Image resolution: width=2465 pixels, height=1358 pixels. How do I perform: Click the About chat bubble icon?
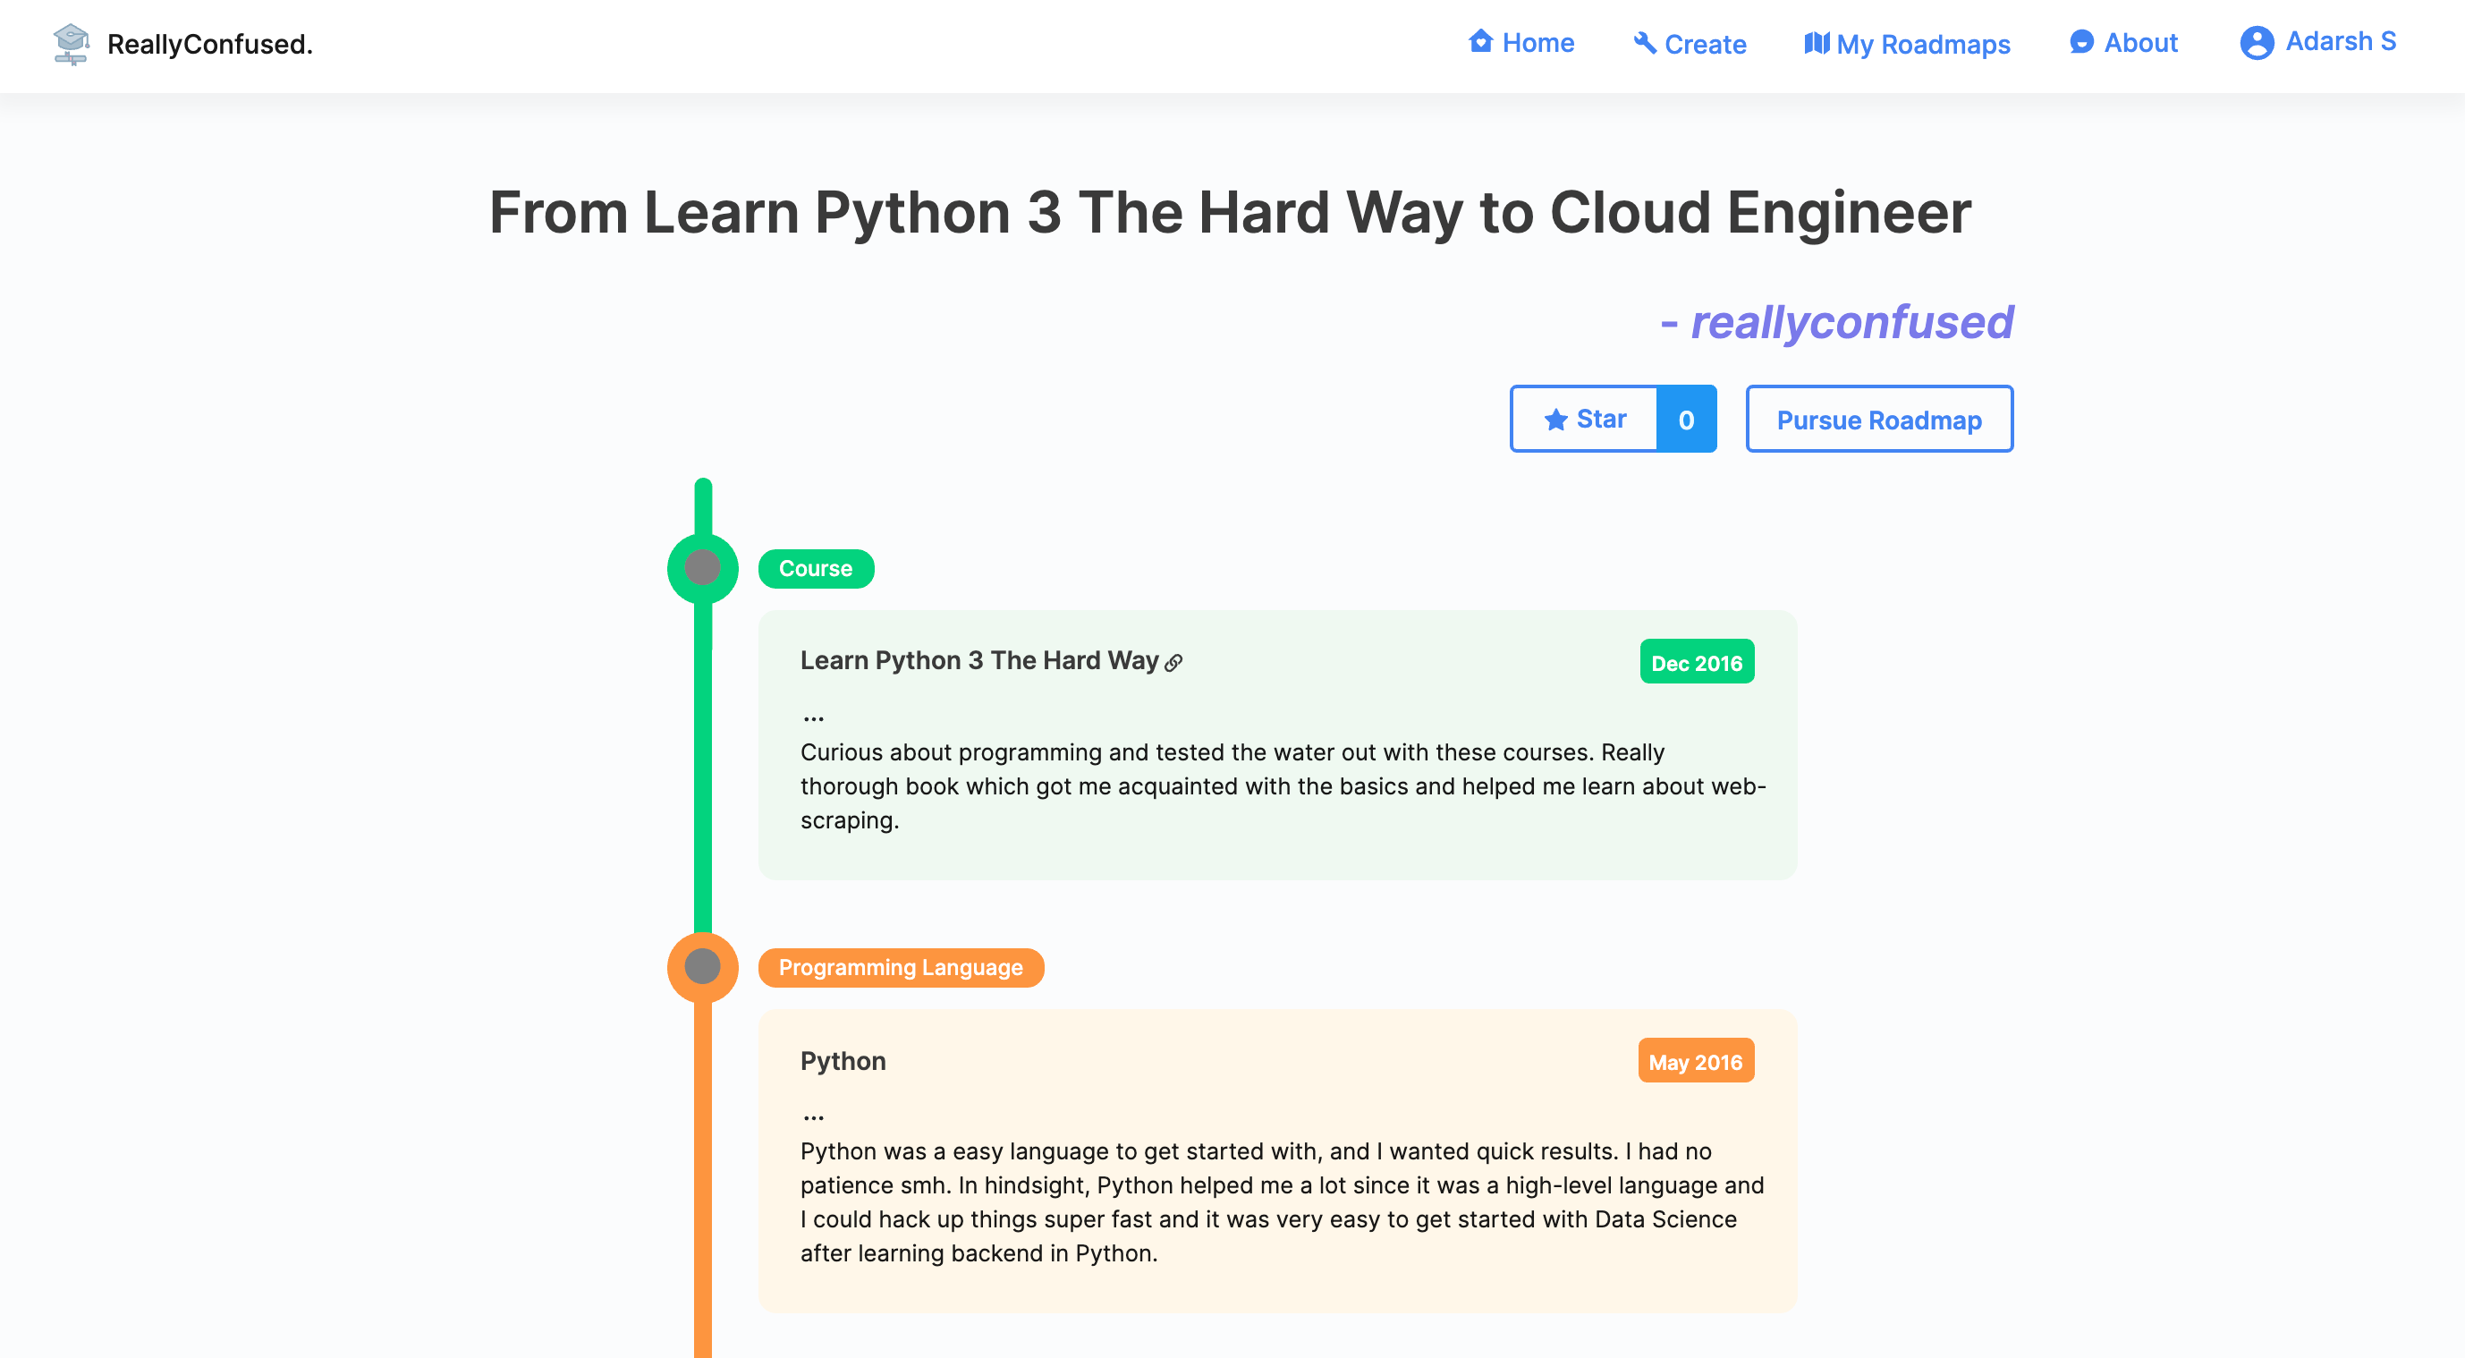coord(2081,42)
